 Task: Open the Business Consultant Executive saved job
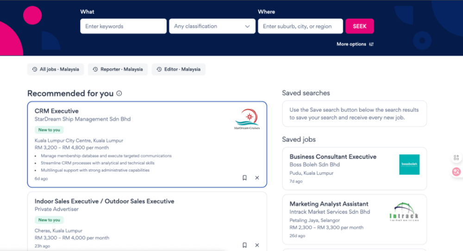click(333, 157)
